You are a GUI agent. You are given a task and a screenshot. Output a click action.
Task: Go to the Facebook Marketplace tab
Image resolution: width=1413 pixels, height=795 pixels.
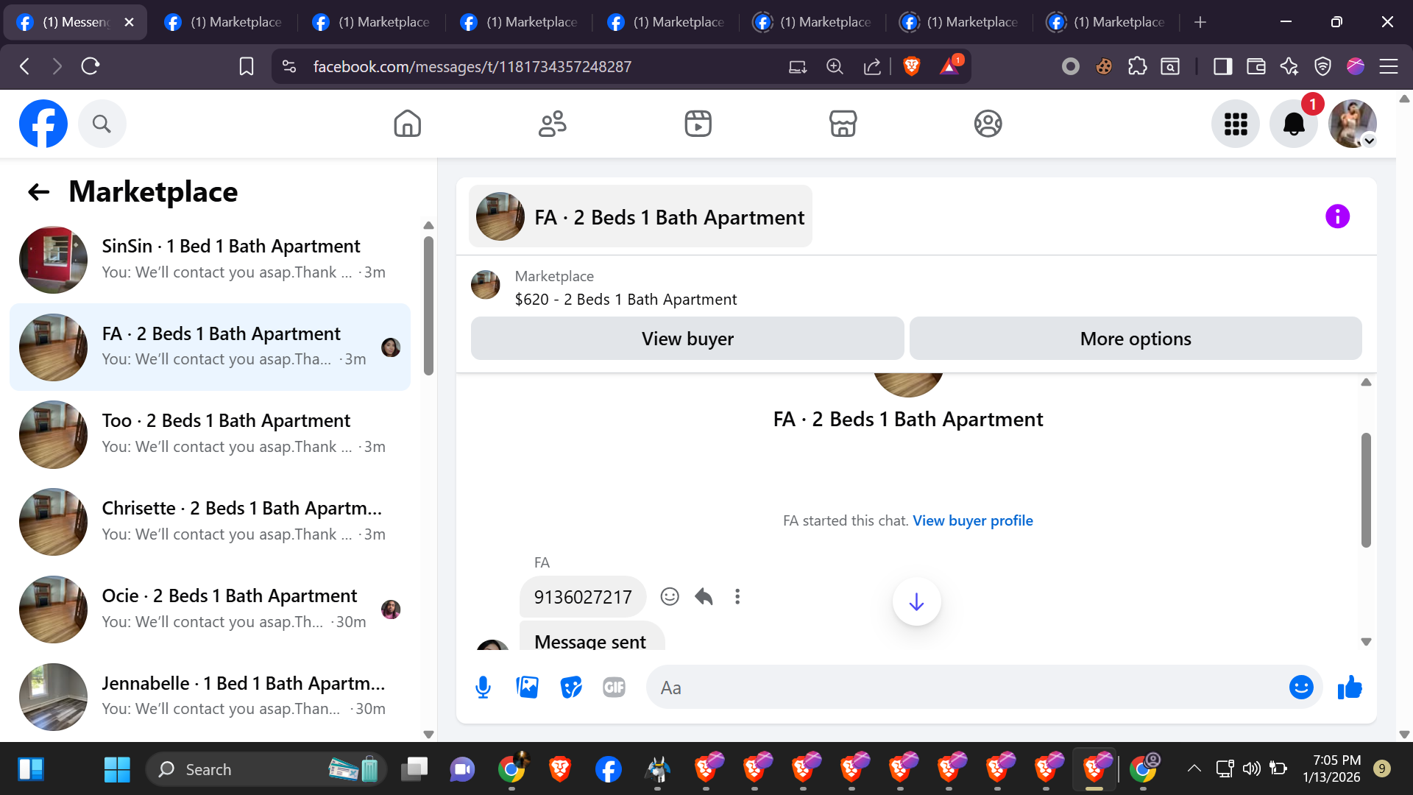[843, 124]
